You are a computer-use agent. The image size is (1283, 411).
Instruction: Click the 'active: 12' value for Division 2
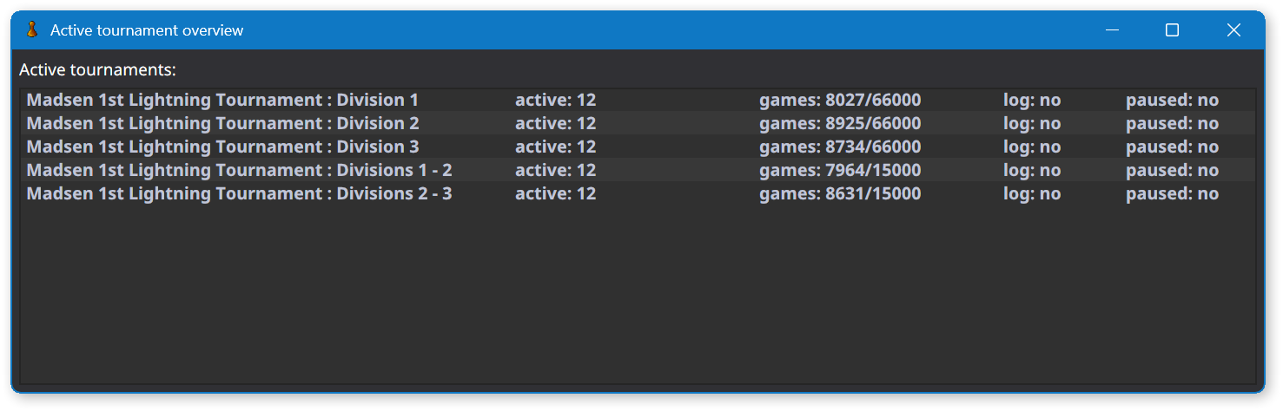pos(556,123)
